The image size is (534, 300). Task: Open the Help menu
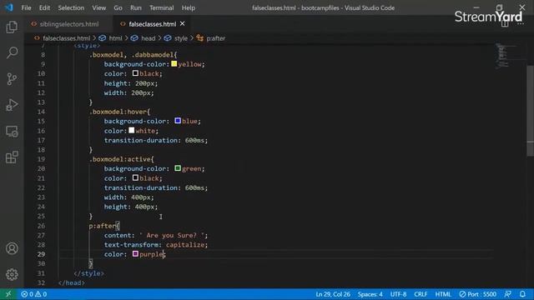click(x=189, y=7)
